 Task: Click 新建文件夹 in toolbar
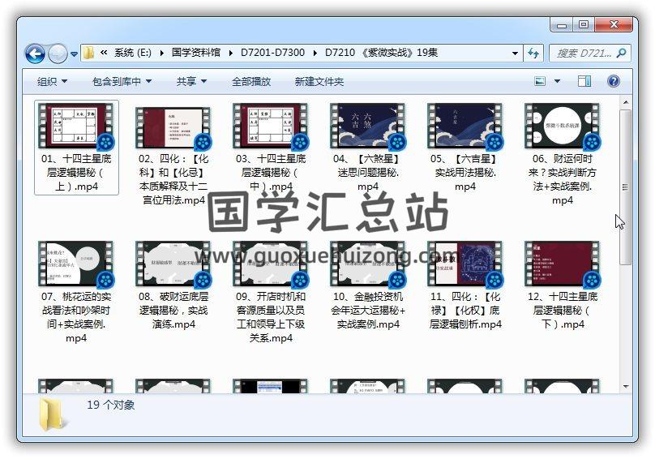click(x=319, y=82)
